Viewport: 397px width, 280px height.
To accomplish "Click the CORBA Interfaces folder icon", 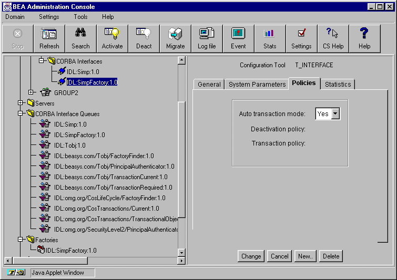I will tap(52, 61).
